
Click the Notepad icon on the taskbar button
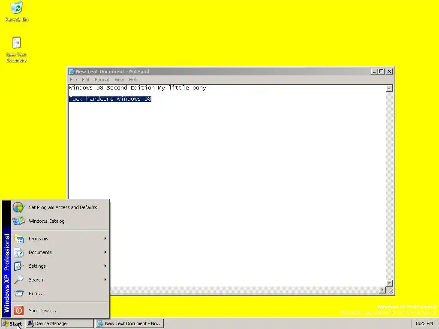click(x=100, y=323)
